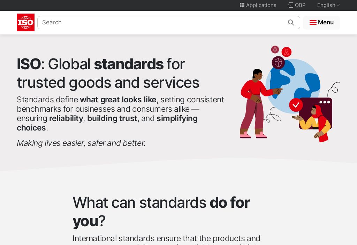The height and width of the screenshot is (245, 357).
Task: Click the red ISO logo
Action: coord(25,23)
